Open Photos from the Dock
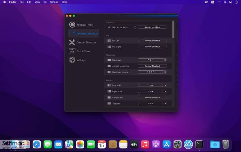The height and width of the screenshot is (152, 241). coord(80,144)
